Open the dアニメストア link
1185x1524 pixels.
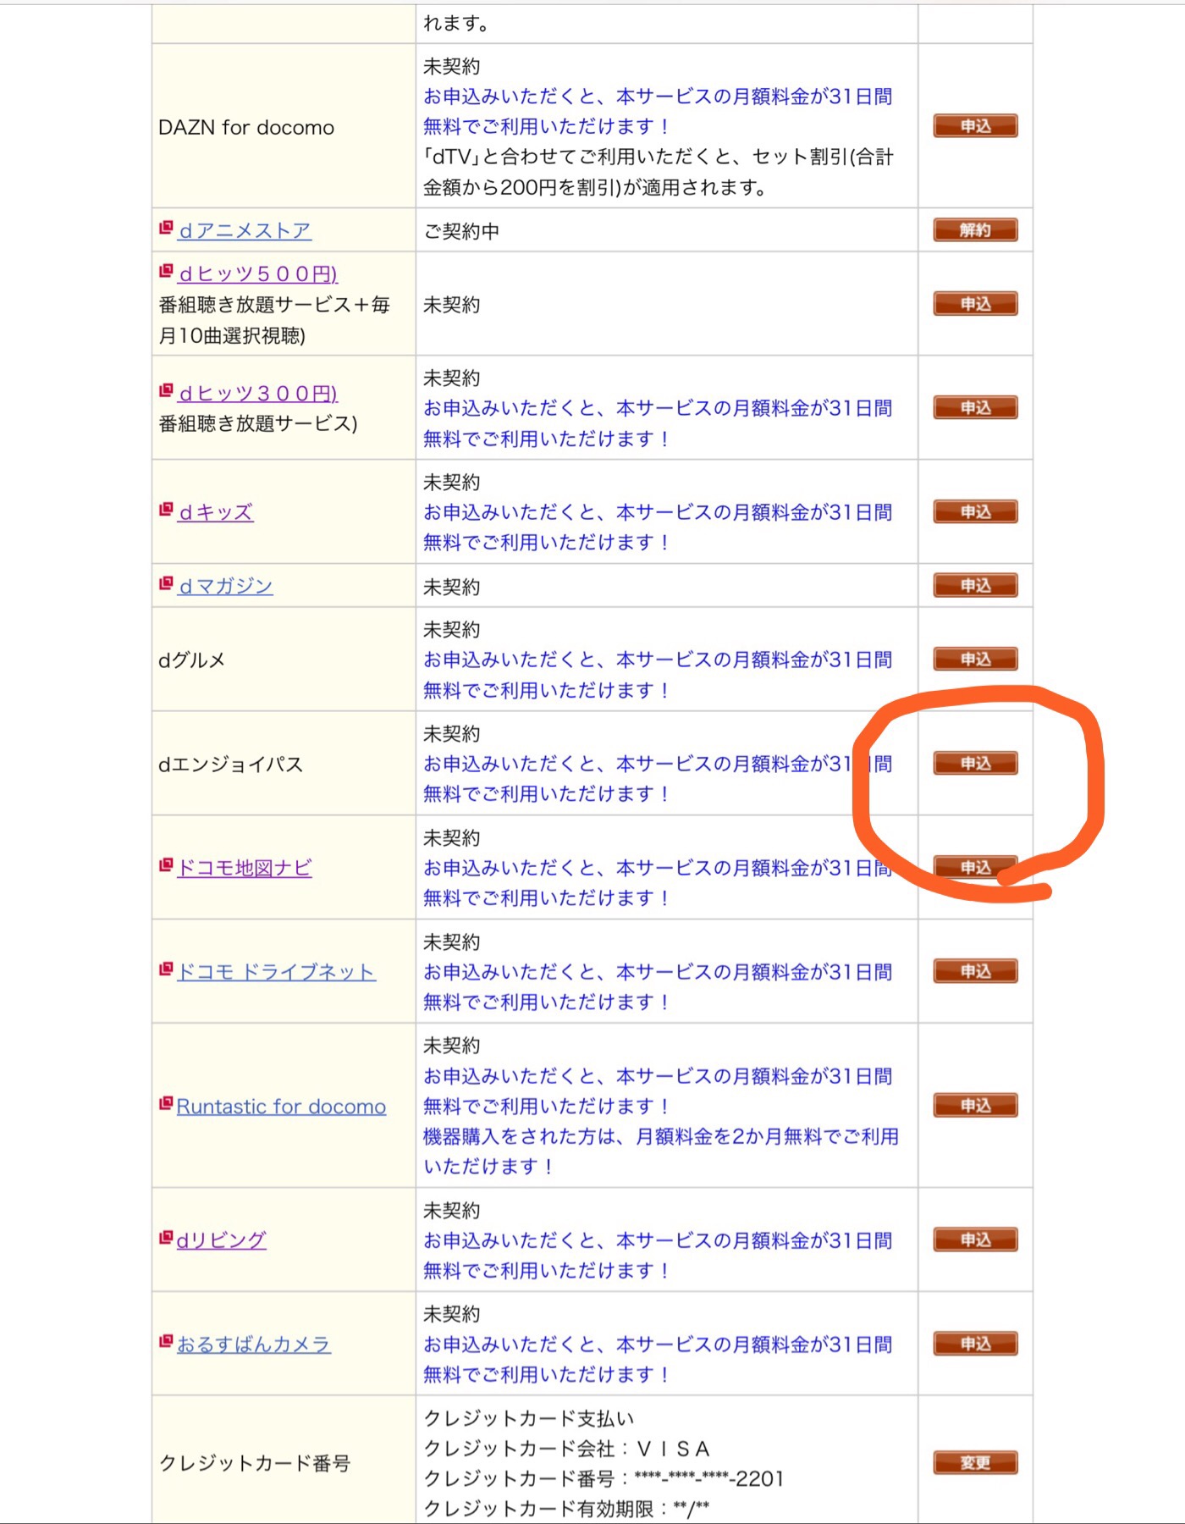tap(245, 230)
